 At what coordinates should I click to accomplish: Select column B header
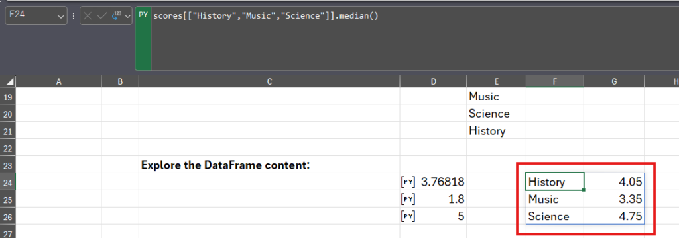(x=120, y=81)
